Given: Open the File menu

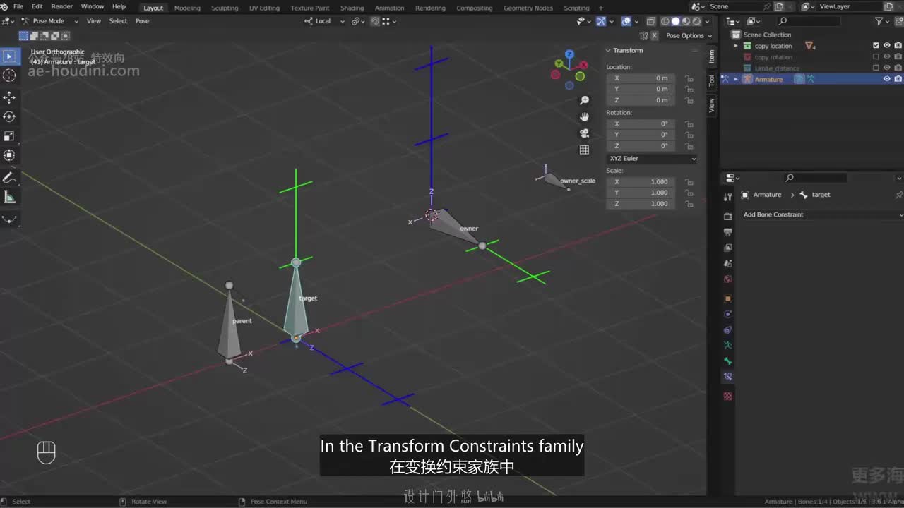Looking at the screenshot, I should (x=18, y=7).
